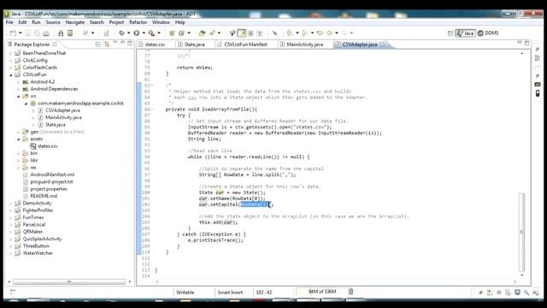Open the Android Virtual Device Manager icon
Image resolution: width=547 pixels, height=308 pixels.
(x=70, y=33)
